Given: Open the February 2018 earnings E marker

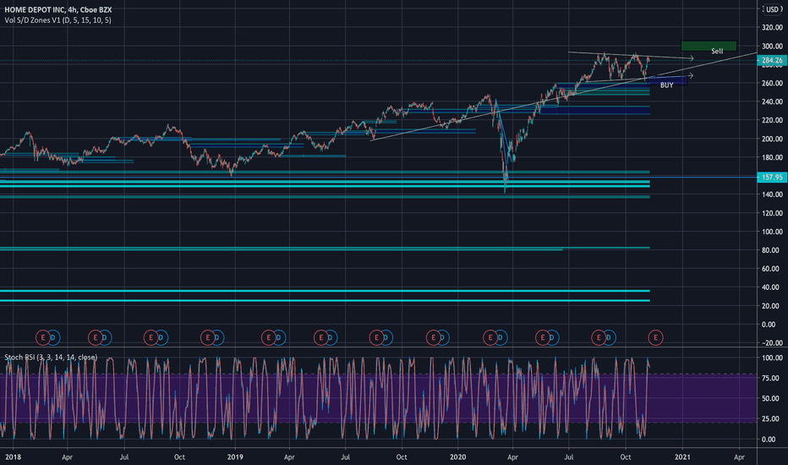Looking at the screenshot, I should click(x=43, y=337).
